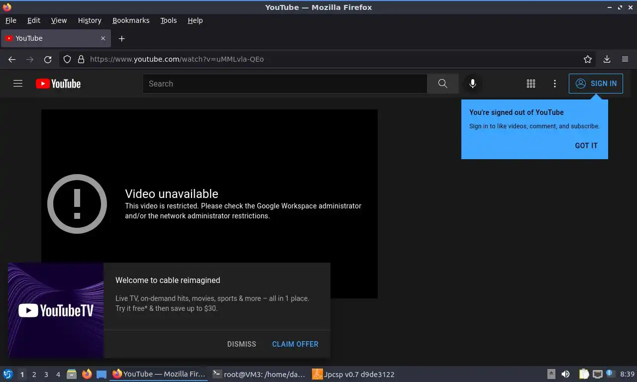Open YouTube settings three-dot menu
Screen dimensions: 637x382
555,84
